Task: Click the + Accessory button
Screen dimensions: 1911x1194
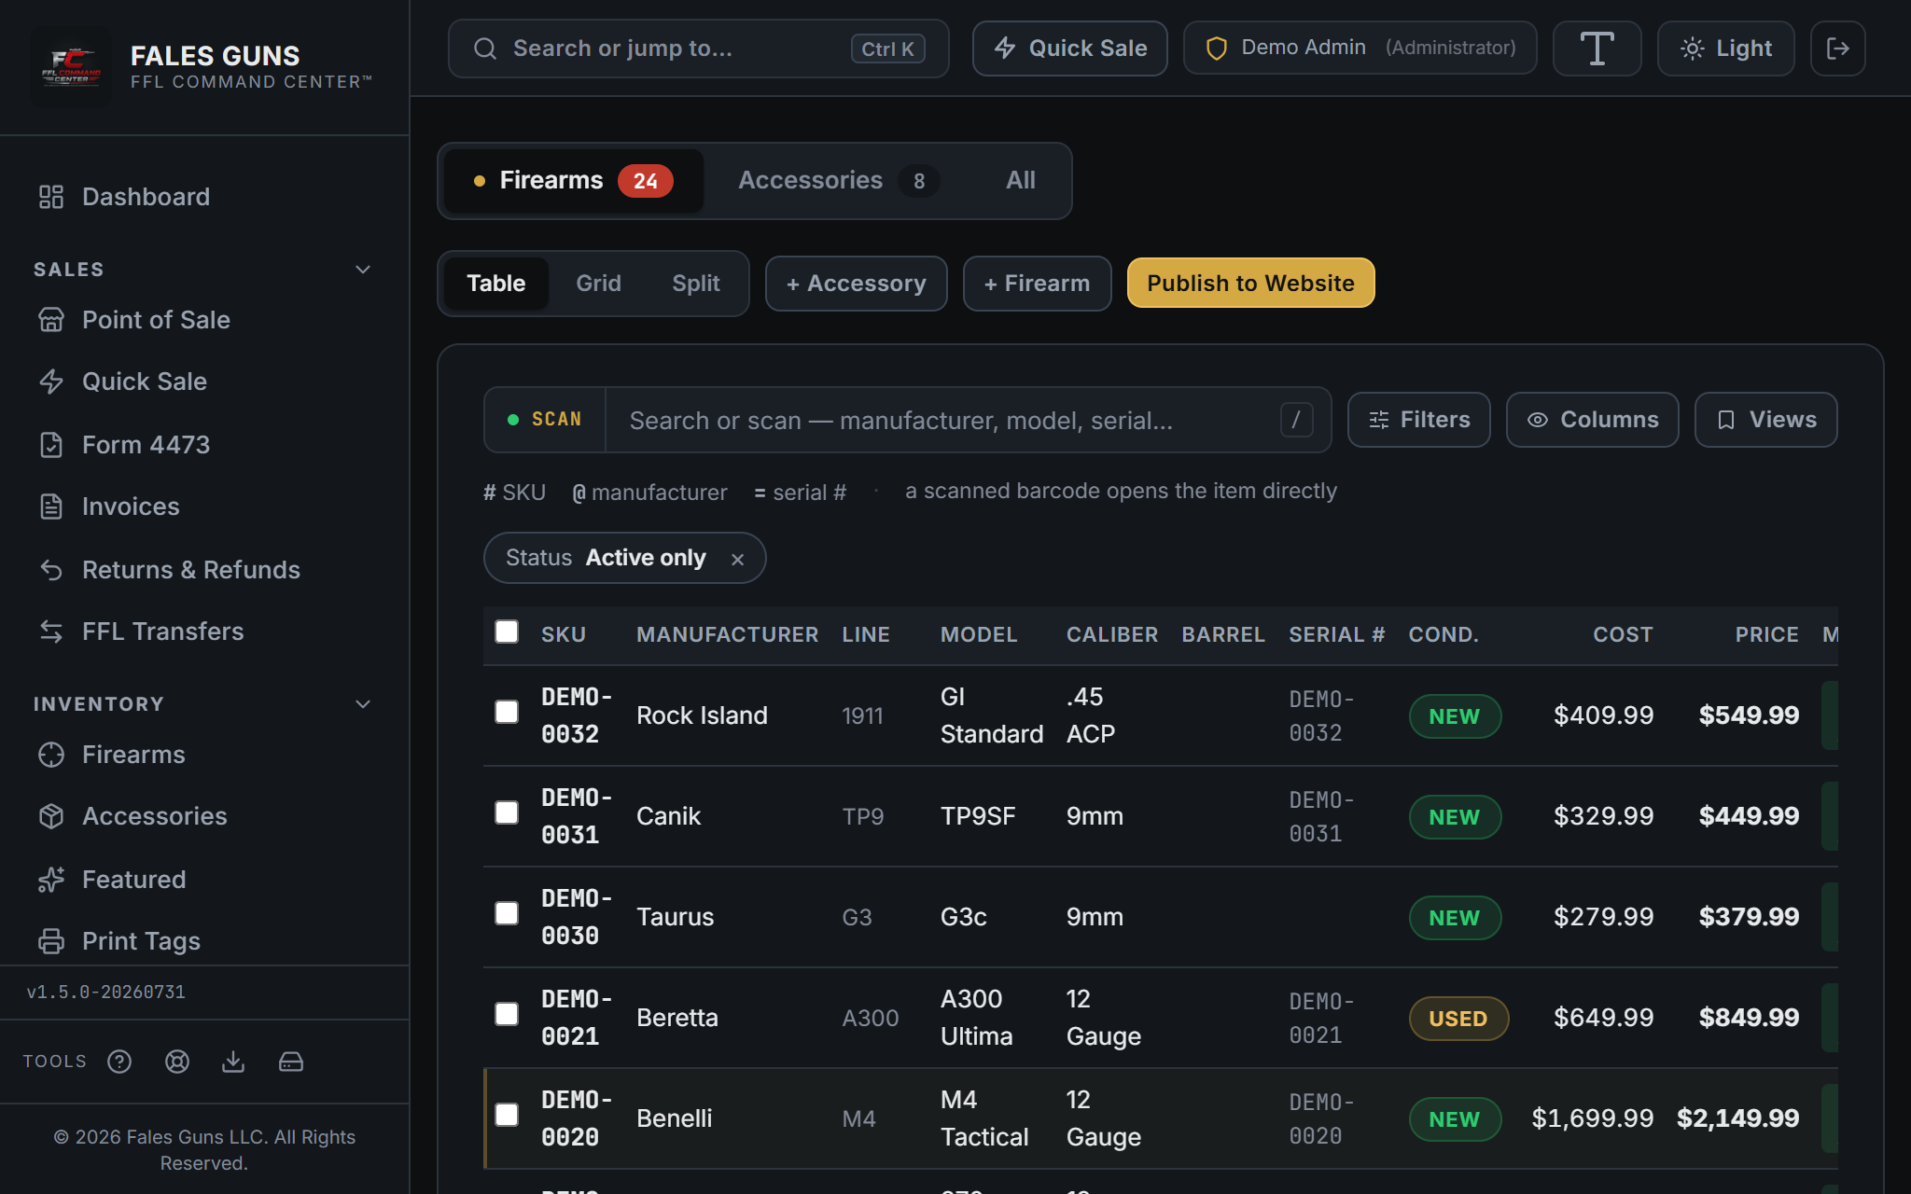Action: 856,284
